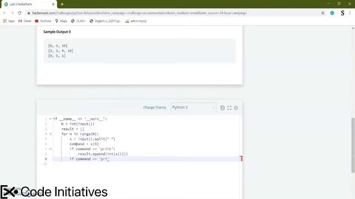Image resolution: width=355 pixels, height=199 pixels.
Task: Click the 'result = []' code line
Action: (73, 129)
